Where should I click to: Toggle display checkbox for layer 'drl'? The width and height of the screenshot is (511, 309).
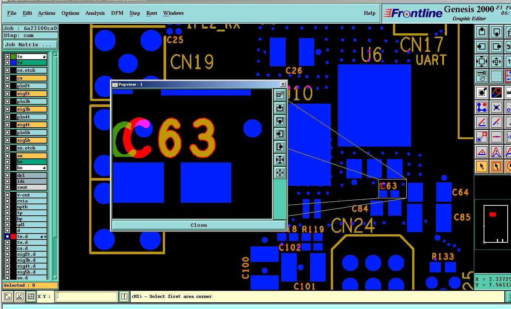(7, 175)
